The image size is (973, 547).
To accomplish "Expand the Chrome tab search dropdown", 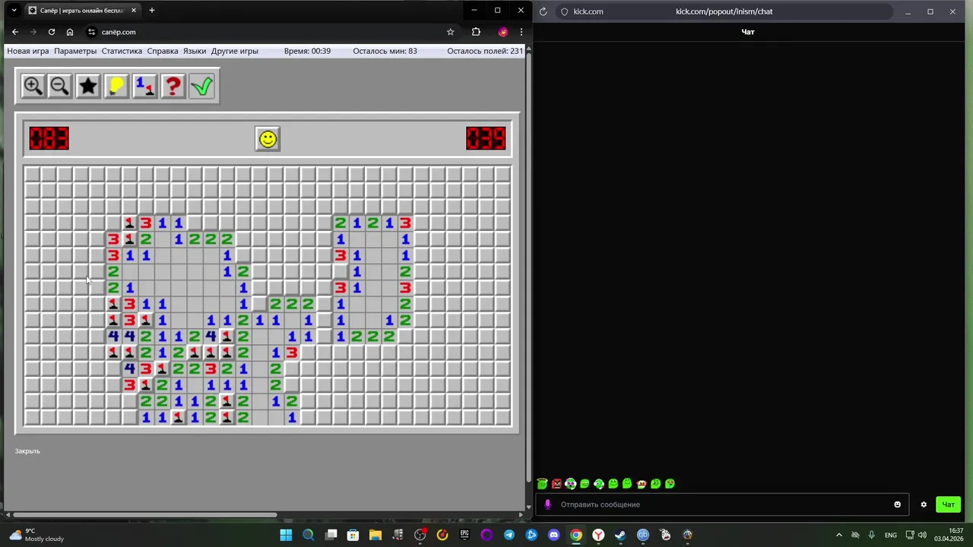I will 14,11.
